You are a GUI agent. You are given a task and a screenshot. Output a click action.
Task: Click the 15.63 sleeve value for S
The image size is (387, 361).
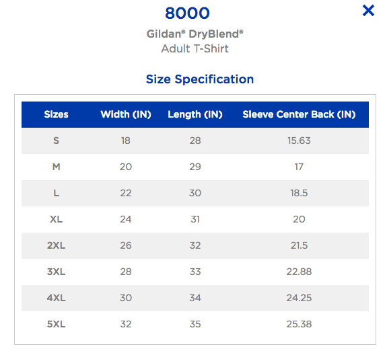coord(299,141)
